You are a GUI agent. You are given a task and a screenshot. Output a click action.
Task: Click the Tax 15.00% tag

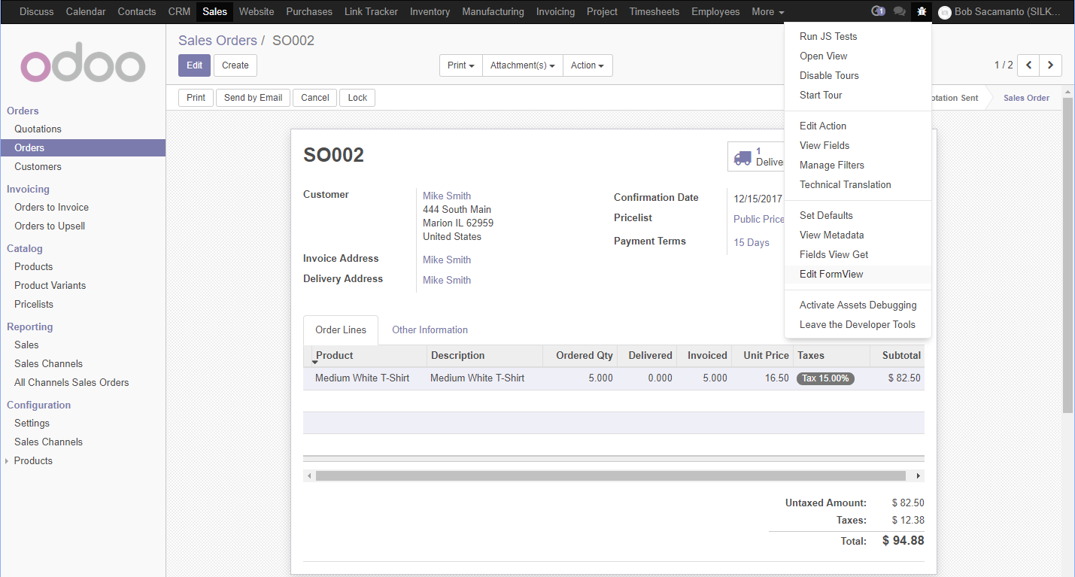tap(825, 378)
